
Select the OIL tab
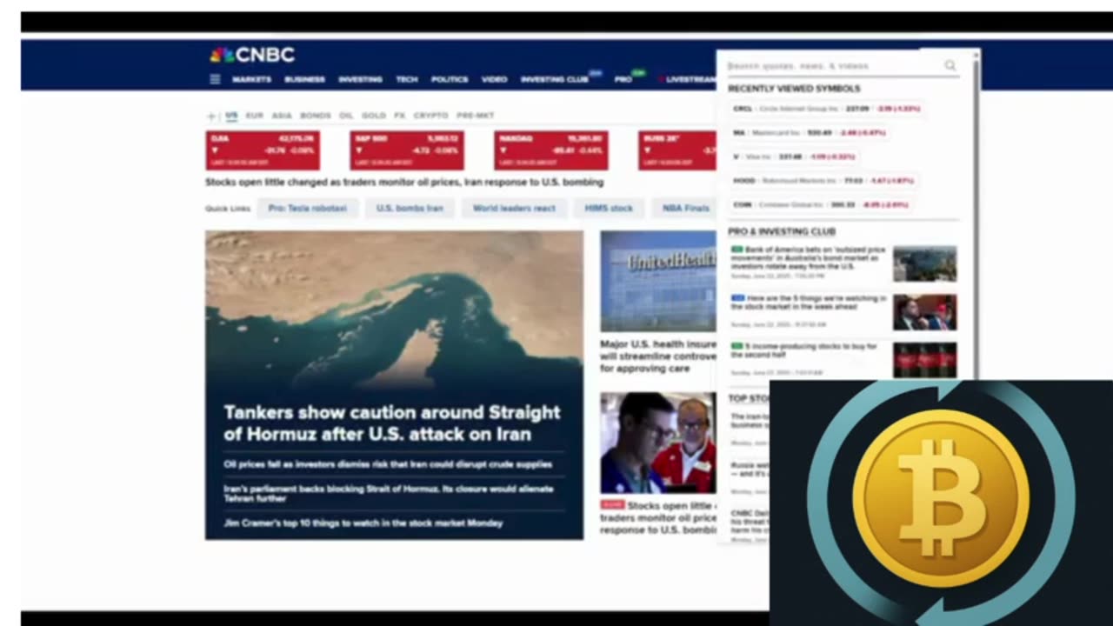pos(346,116)
